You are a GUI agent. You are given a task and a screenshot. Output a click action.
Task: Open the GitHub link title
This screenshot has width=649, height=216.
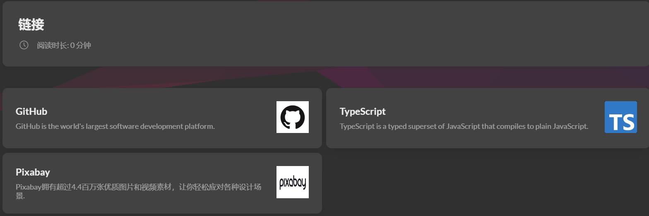point(31,112)
